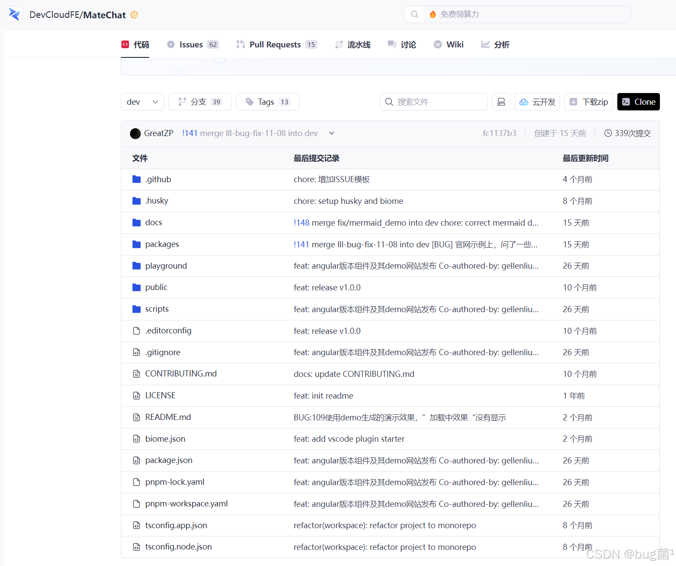Click the clock icon beside 339次提交
Screen dimensions: 676x566
tap(608, 133)
